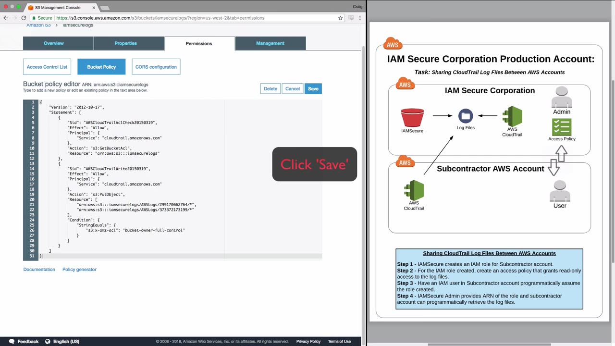The height and width of the screenshot is (346, 615).
Task: Go to the Management tab
Action: click(x=270, y=43)
